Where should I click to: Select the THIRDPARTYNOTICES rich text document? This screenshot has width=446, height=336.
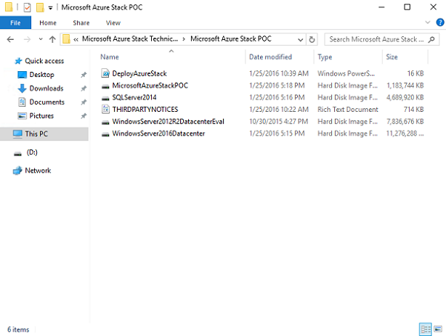(145, 110)
